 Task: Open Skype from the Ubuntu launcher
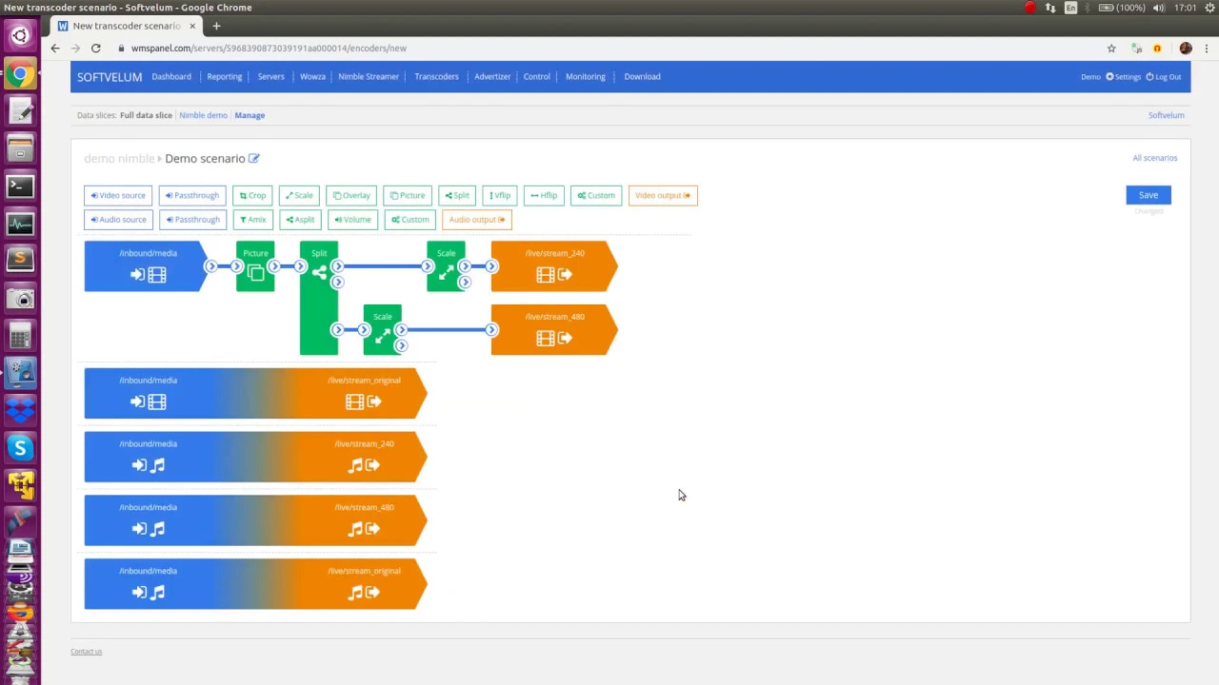(x=20, y=447)
